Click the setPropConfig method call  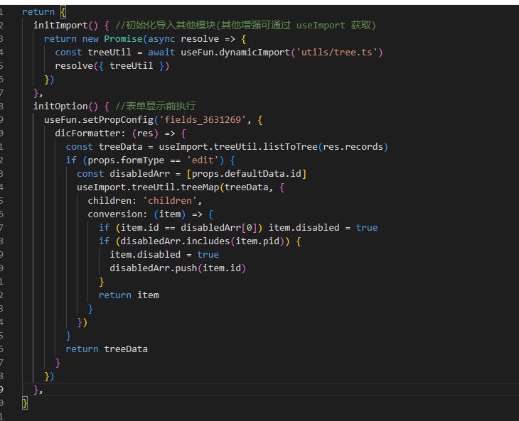click(x=119, y=120)
